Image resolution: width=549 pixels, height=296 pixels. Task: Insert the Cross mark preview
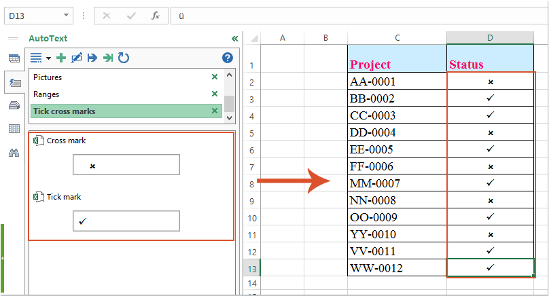[x=126, y=164]
